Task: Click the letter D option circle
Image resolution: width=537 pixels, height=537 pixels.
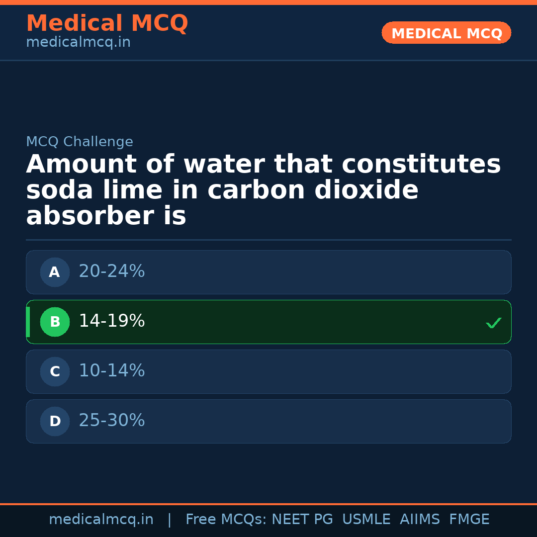Action: (x=55, y=421)
